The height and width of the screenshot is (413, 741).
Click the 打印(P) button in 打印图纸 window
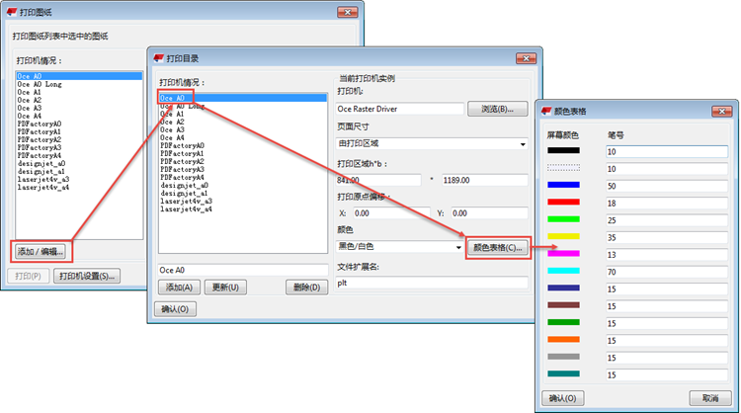[28, 276]
